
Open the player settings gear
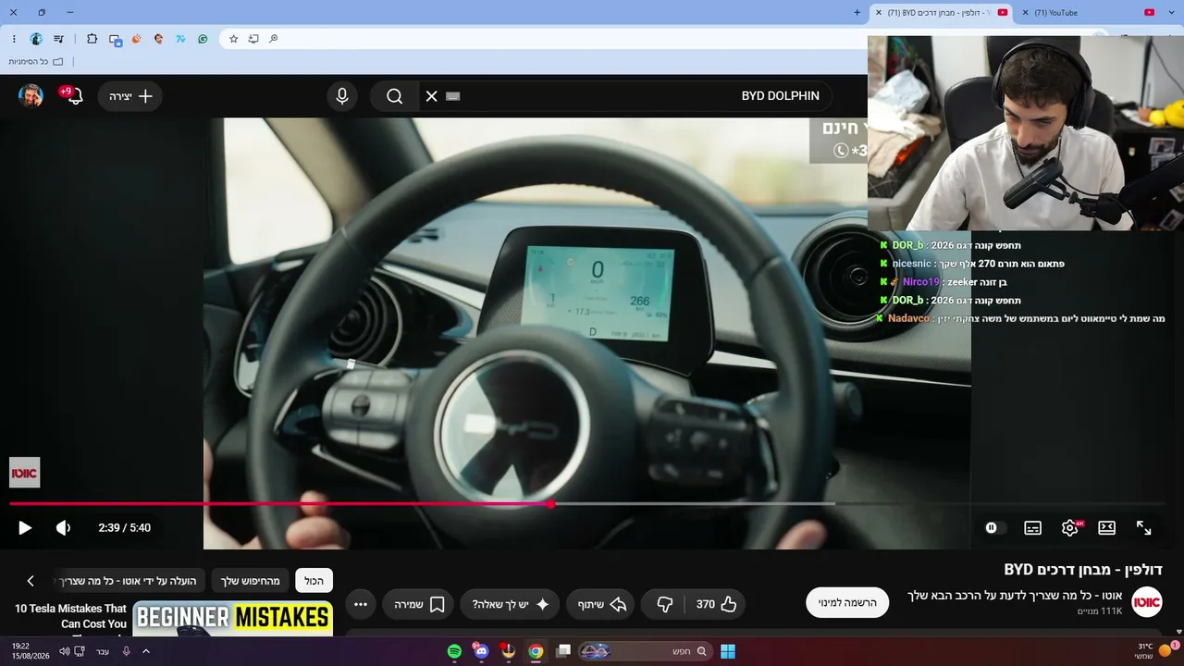tap(1070, 528)
